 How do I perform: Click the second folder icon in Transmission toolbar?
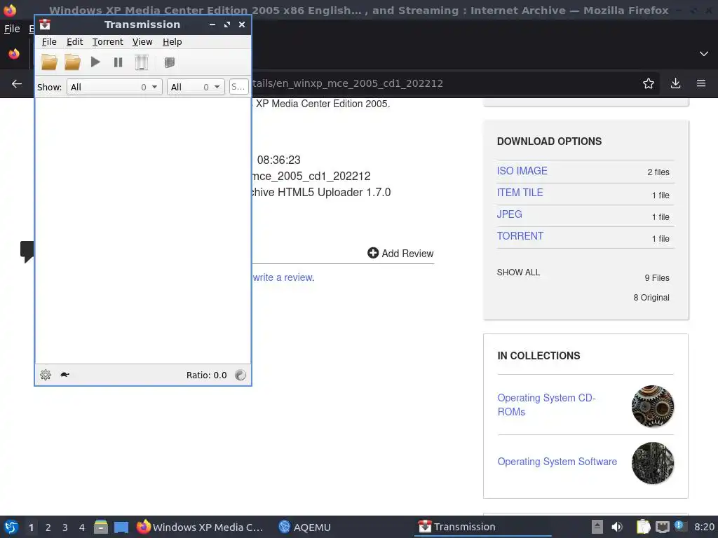(72, 62)
